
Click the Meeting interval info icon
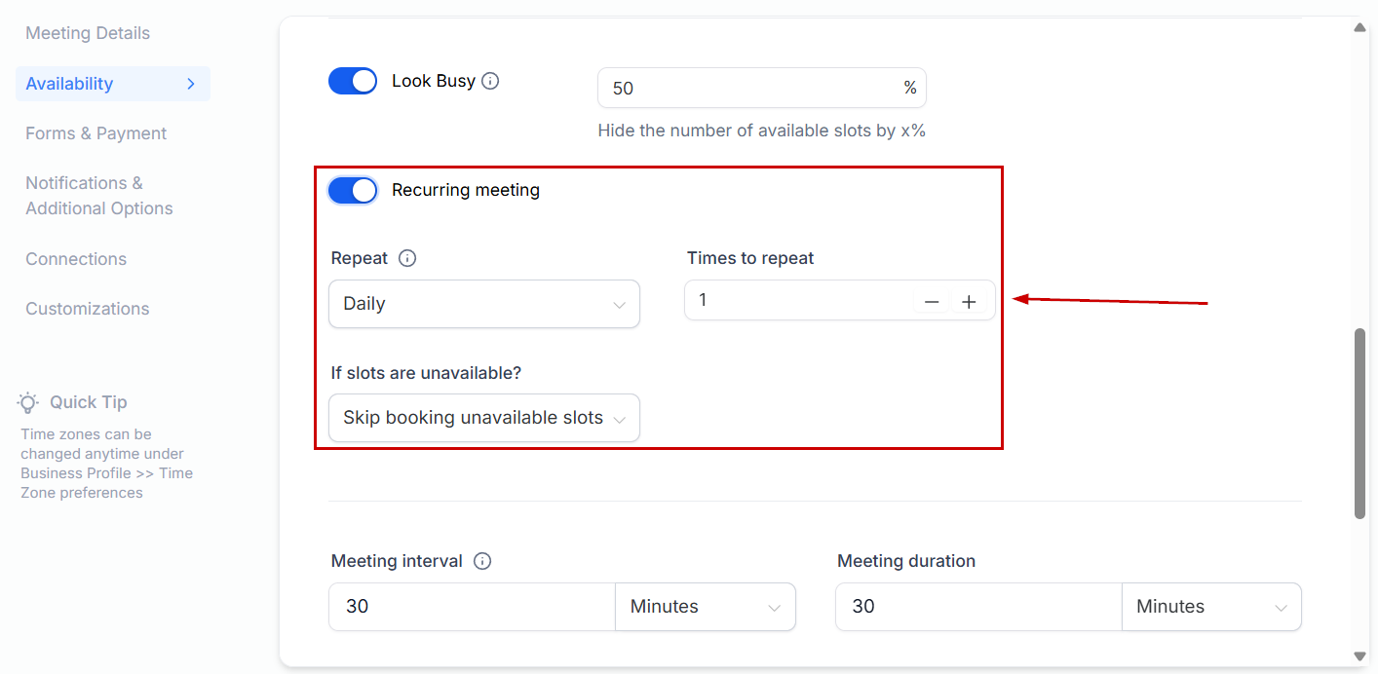pos(482,561)
